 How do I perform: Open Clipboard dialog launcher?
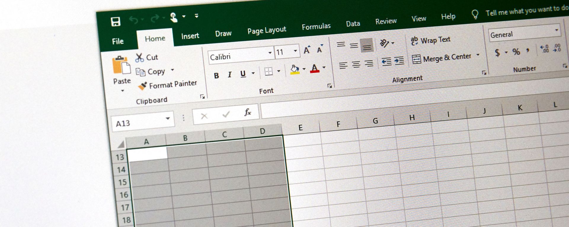click(202, 97)
